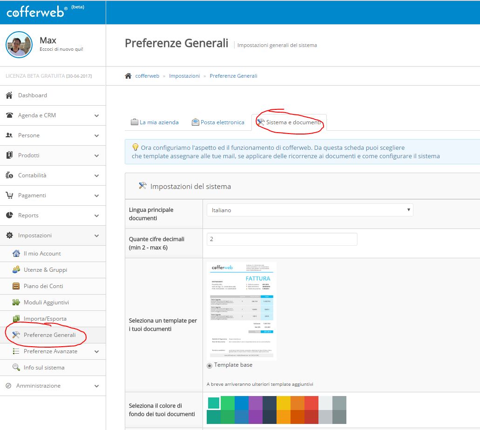480x430 pixels.
Task: Switch to Posta elettronica tab
Action: point(218,122)
